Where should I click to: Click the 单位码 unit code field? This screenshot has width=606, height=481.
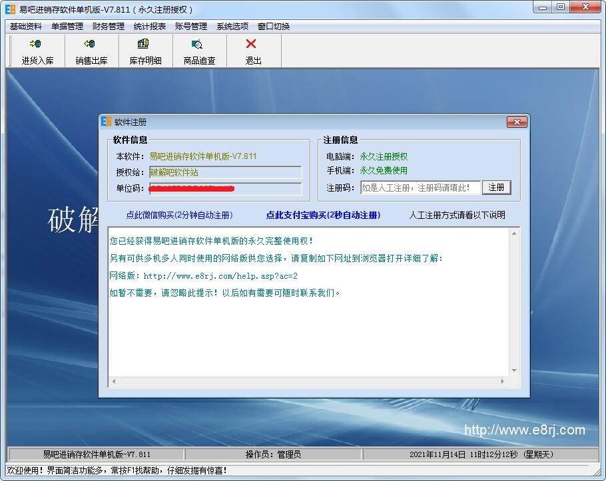pyautogui.click(x=225, y=188)
